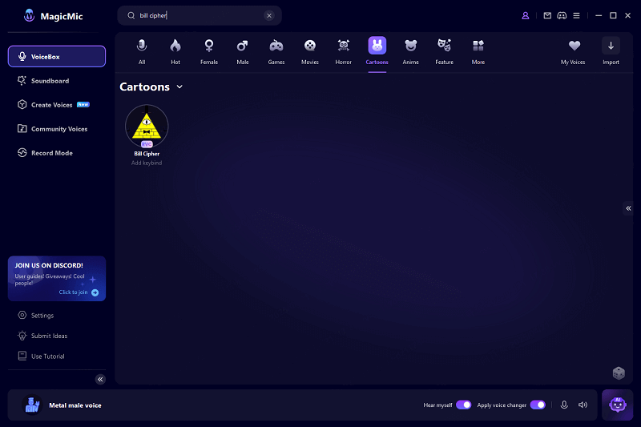The height and width of the screenshot is (427, 641).
Task: Toggle Apply voice changer switch
Action: [x=538, y=405]
